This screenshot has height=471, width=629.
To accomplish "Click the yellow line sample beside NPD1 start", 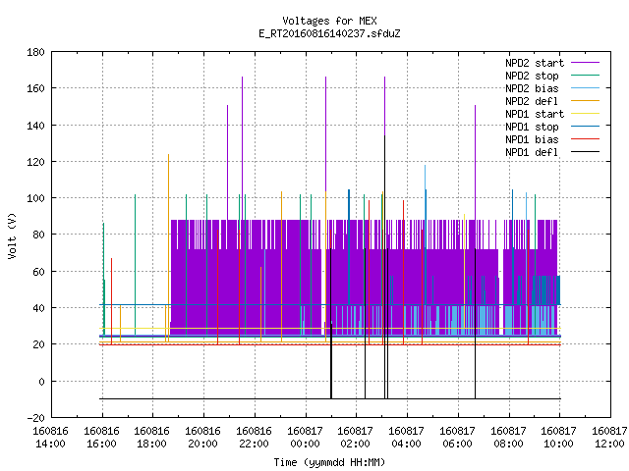I will click(x=585, y=114).
